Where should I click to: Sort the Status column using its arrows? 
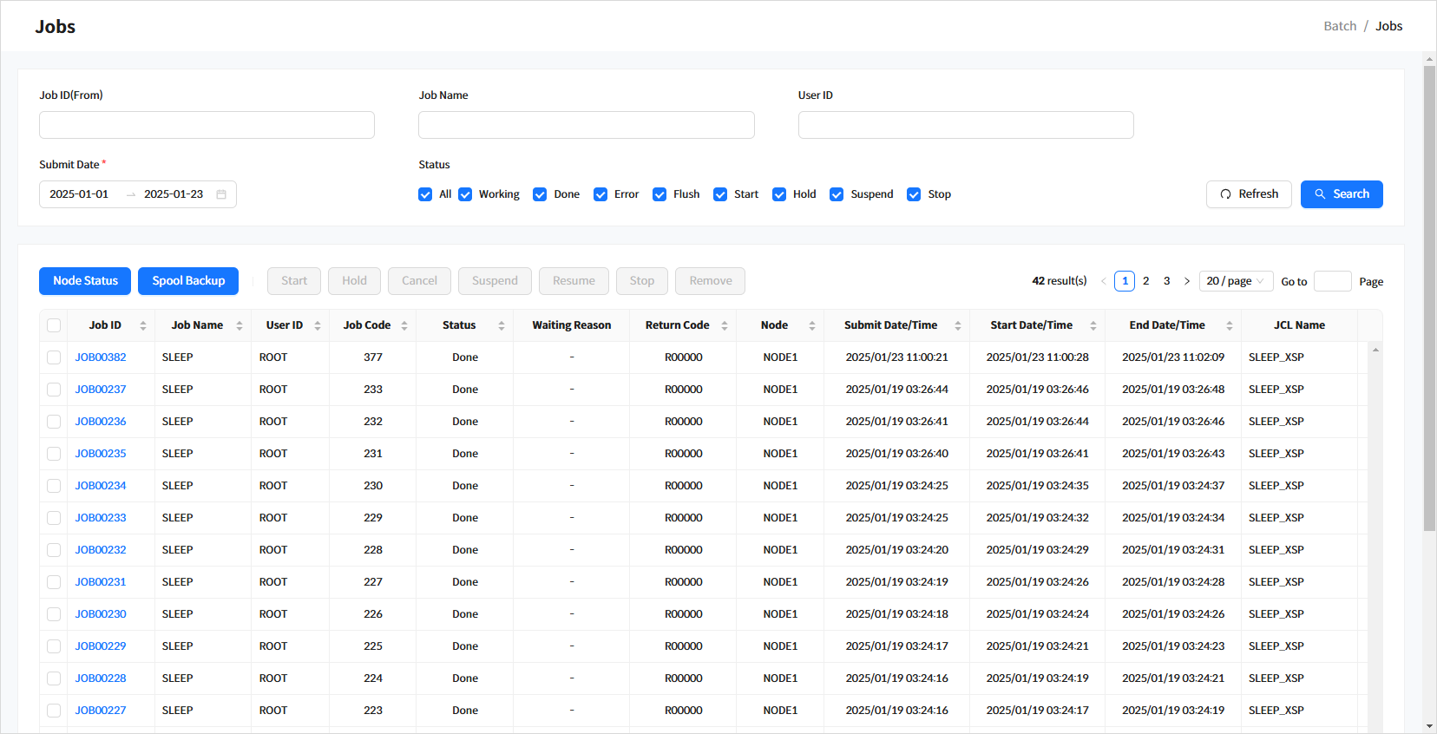coord(502,325)
